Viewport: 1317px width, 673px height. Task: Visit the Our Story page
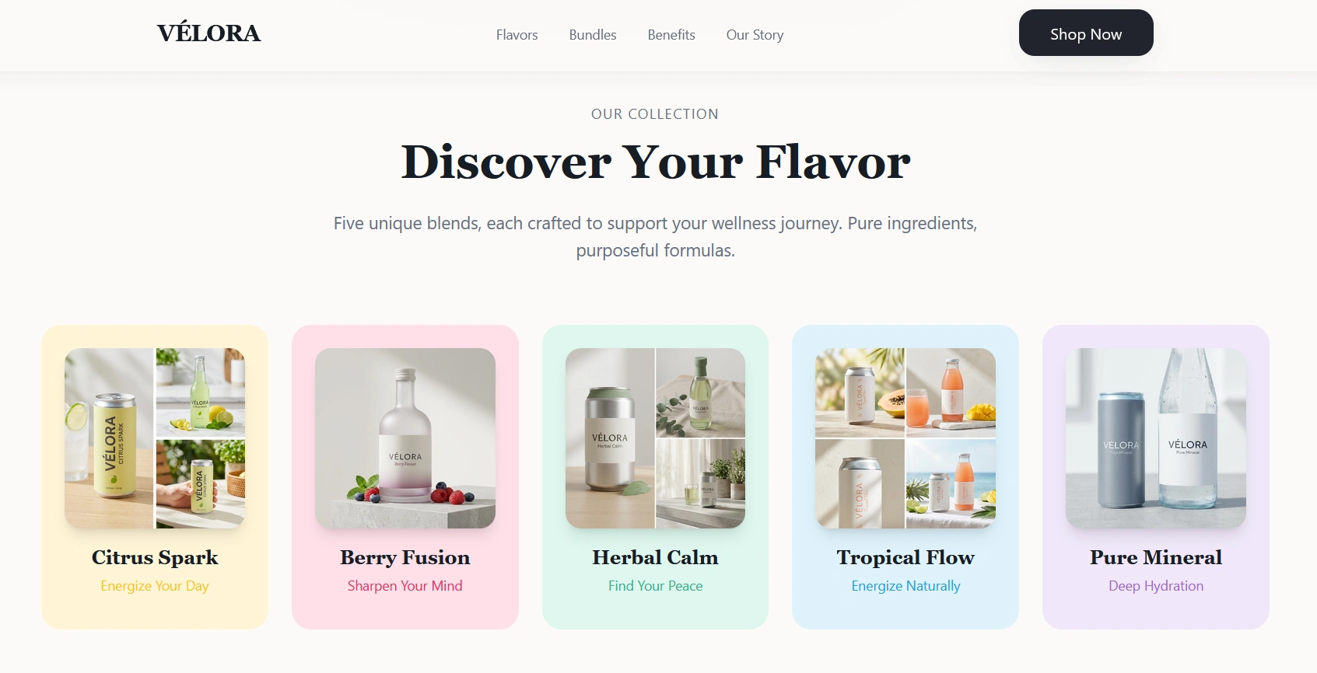[755, 35]
